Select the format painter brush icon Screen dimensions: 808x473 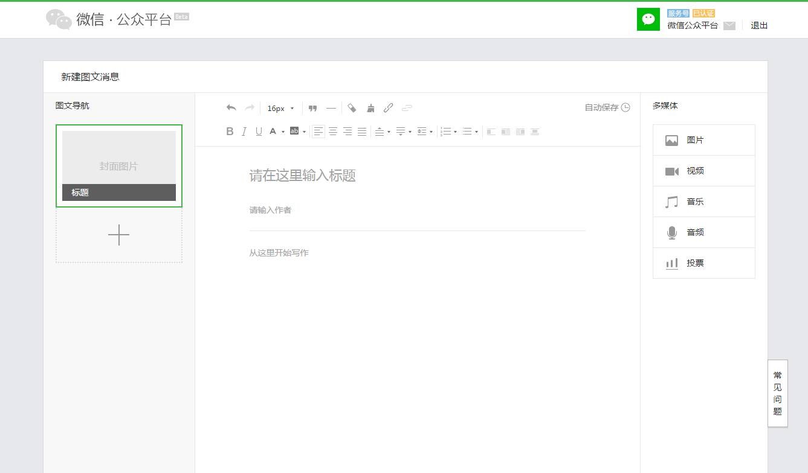[370, 108]
